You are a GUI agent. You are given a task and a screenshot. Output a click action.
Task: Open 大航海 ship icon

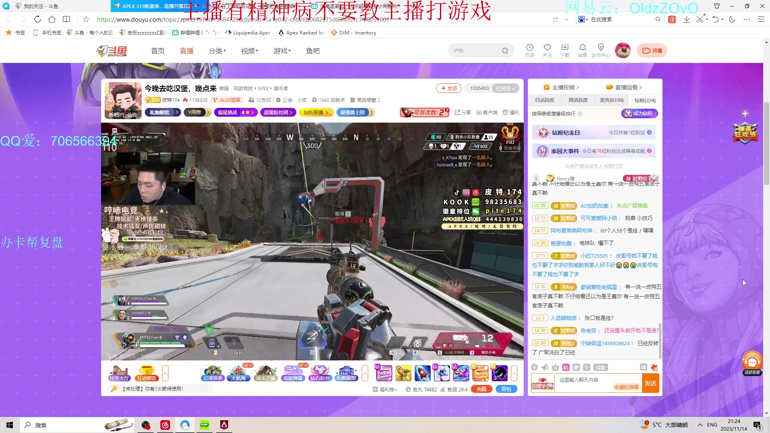click(x=239, y=373)
